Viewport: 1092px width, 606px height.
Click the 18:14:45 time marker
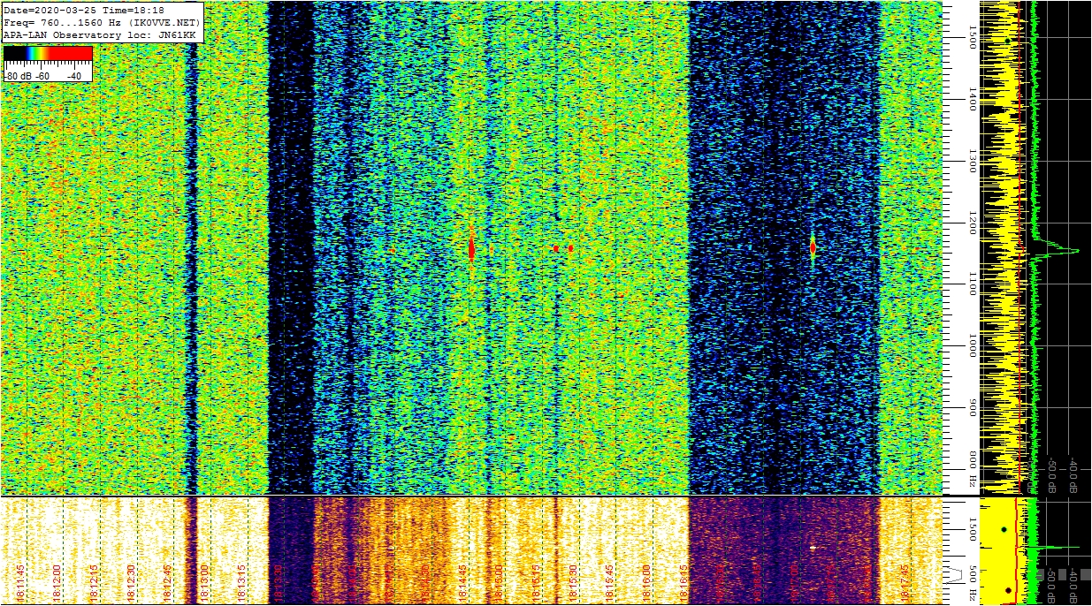[462, 584]
